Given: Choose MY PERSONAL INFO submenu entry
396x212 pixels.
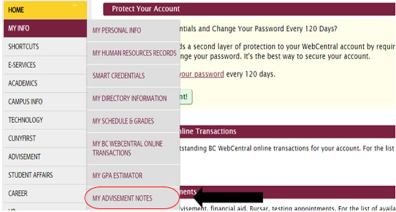Looking at the screenshot, I should (x=133, y=30).
